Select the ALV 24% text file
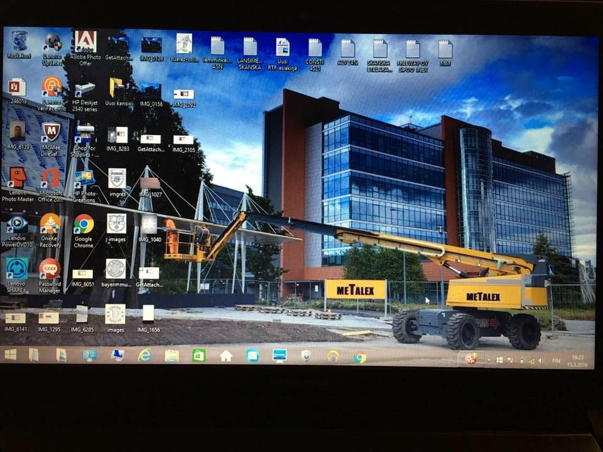Viewport: 603px width, 452px height. point(347,52)
